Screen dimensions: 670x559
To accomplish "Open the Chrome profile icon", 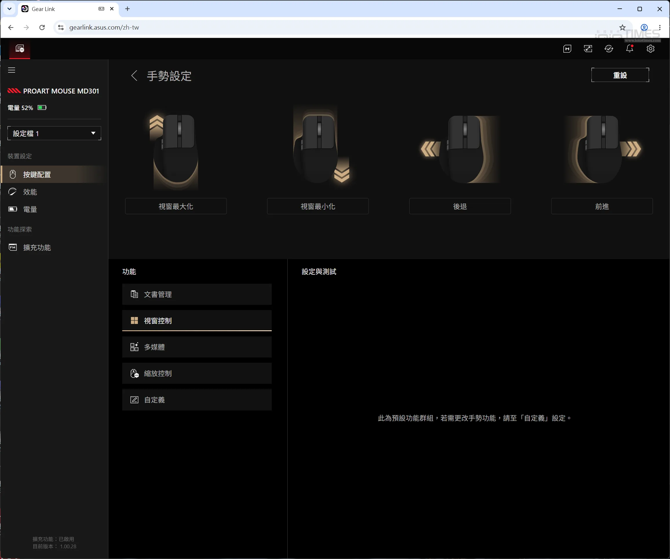I will (x=644, y=28).
